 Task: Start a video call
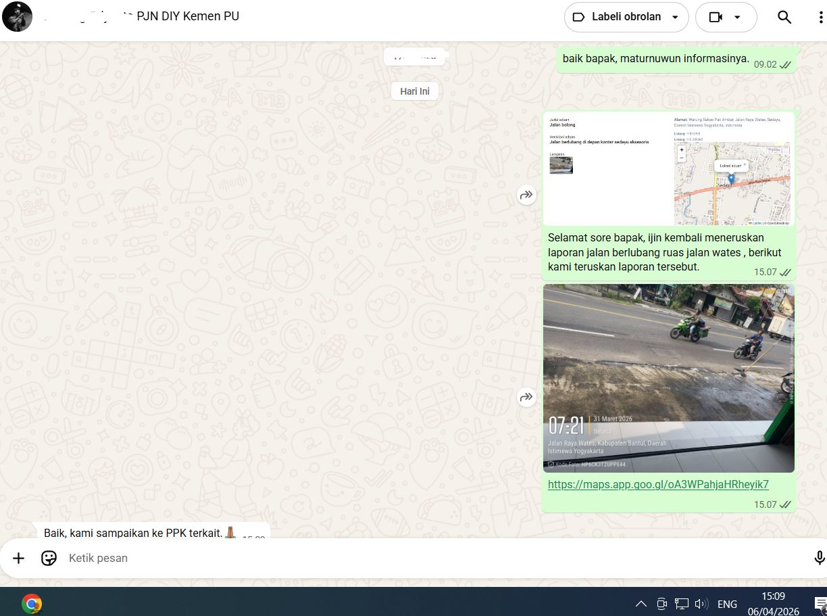pos(716,18)
